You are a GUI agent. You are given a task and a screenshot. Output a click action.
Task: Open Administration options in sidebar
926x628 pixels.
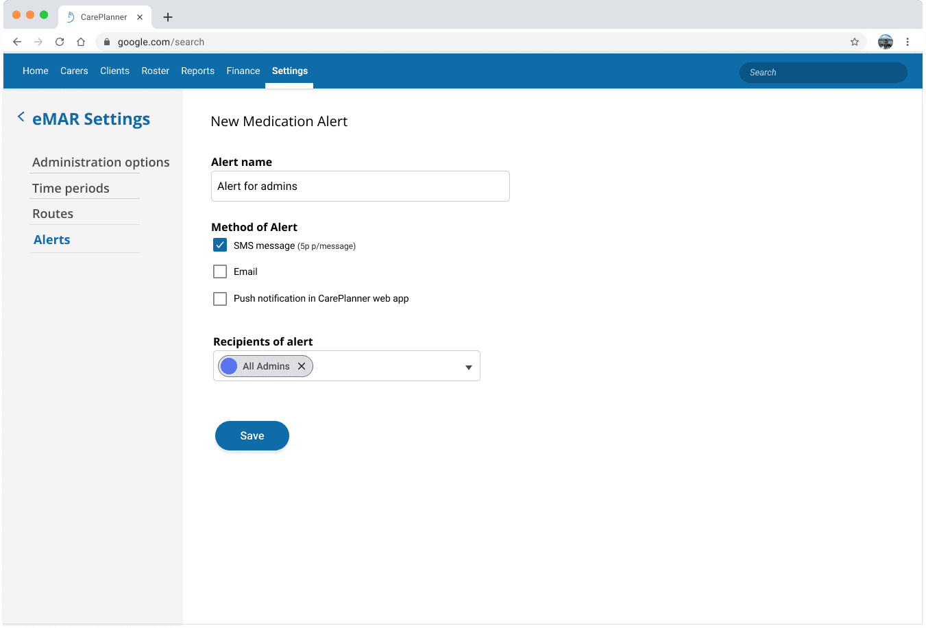101,162
